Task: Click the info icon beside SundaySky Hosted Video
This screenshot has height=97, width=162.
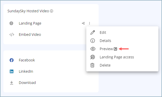Action: coord(52,11)
